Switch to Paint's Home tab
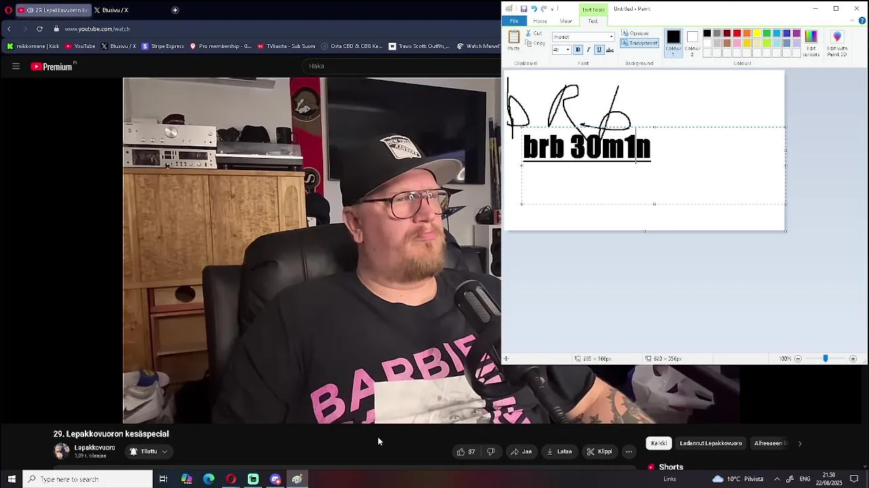The width and height of the screenshot is (869, 488). (540, 21)
